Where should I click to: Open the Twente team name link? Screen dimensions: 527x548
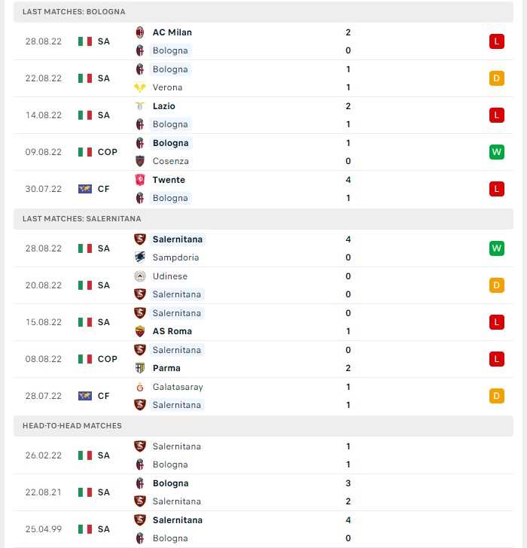pos(169,180)
